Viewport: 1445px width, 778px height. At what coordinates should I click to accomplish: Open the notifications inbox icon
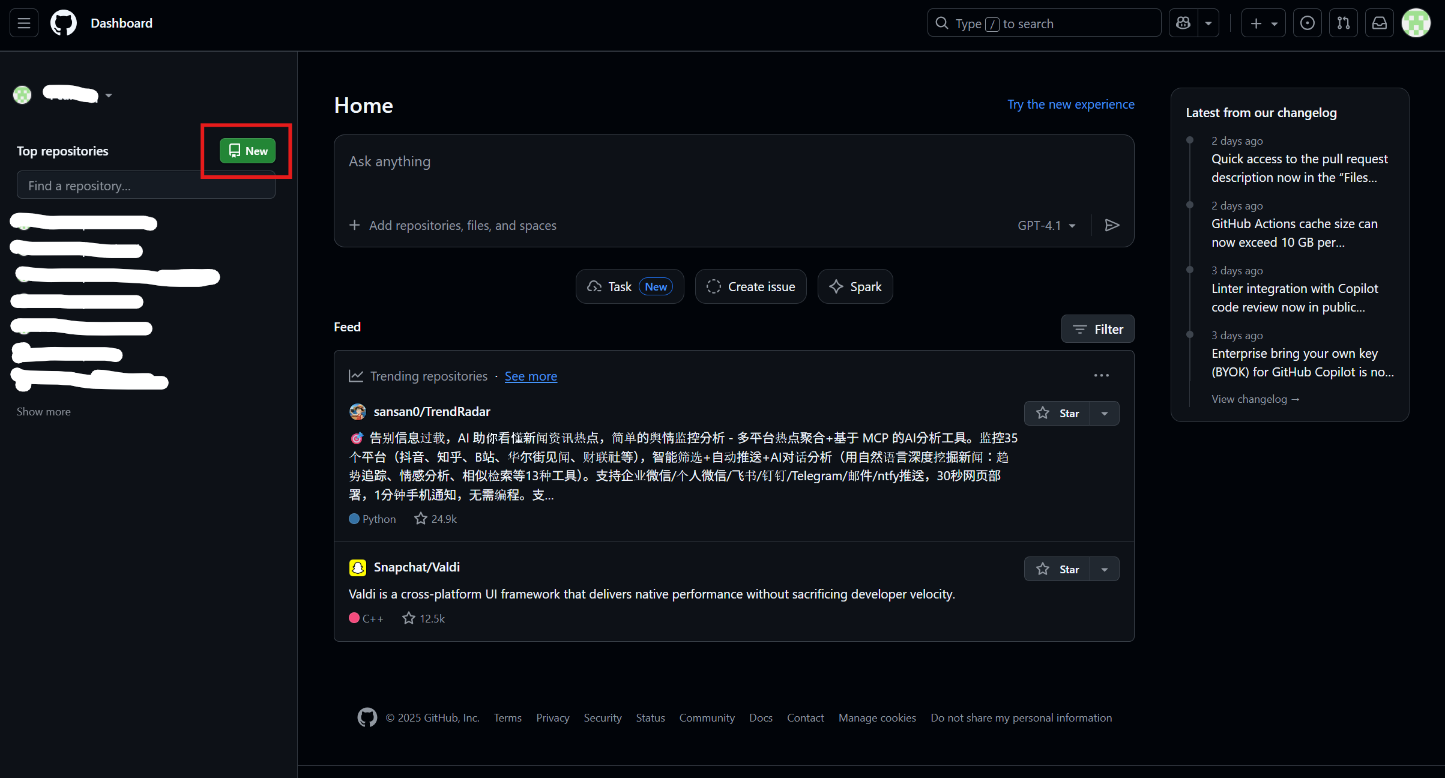[x=1380, y=23]
